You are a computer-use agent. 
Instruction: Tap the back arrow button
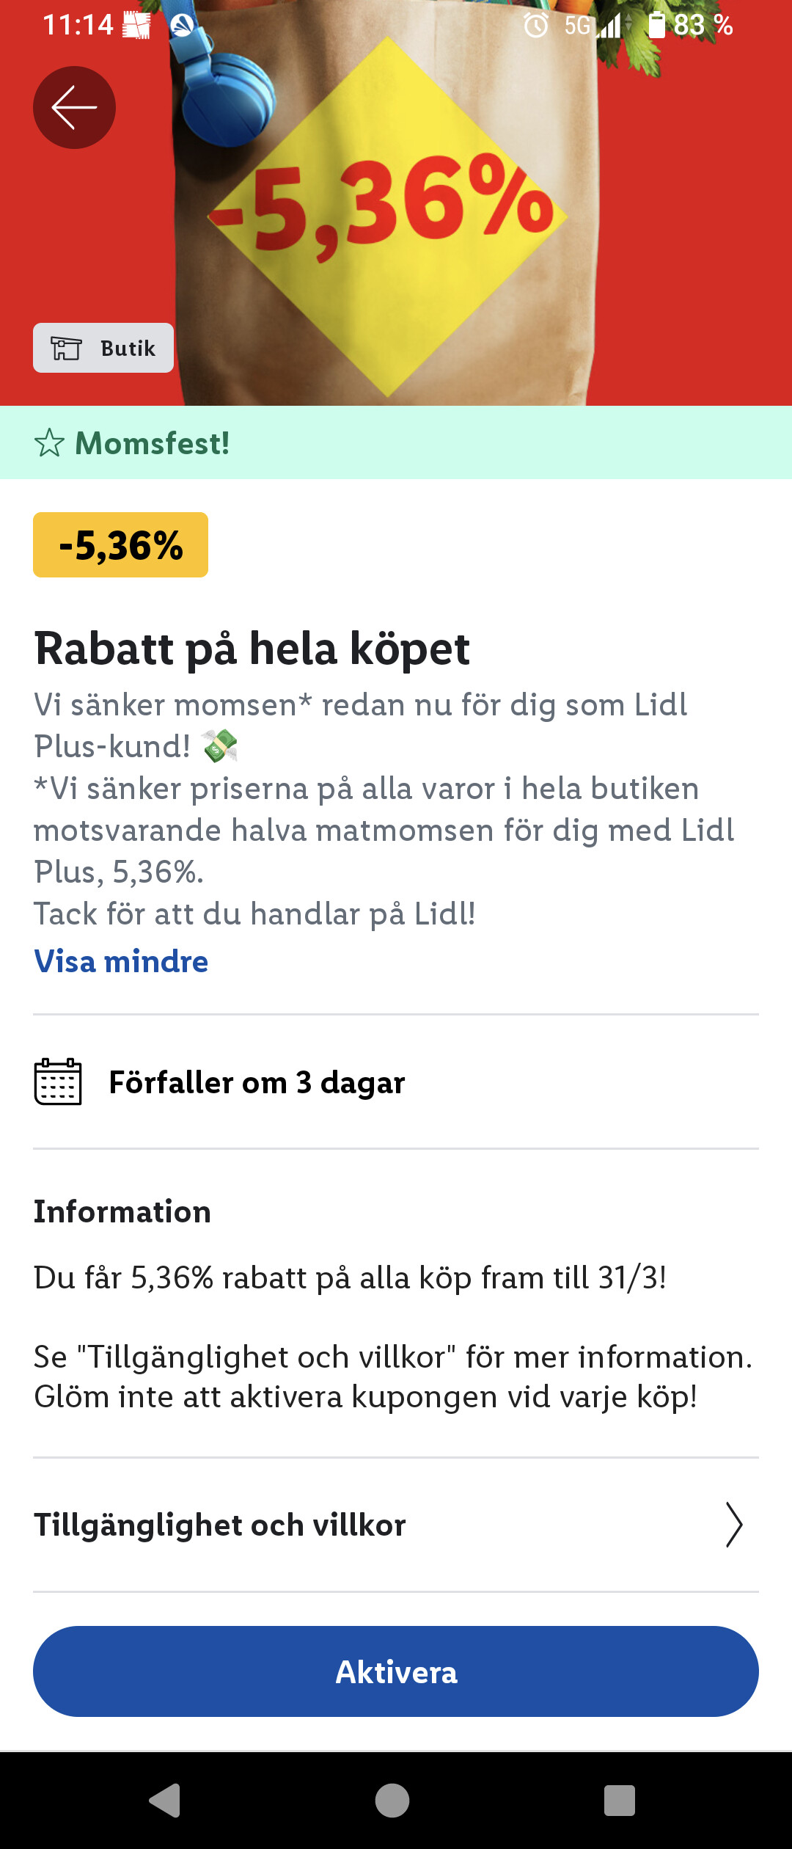click(x=74, y=108)
